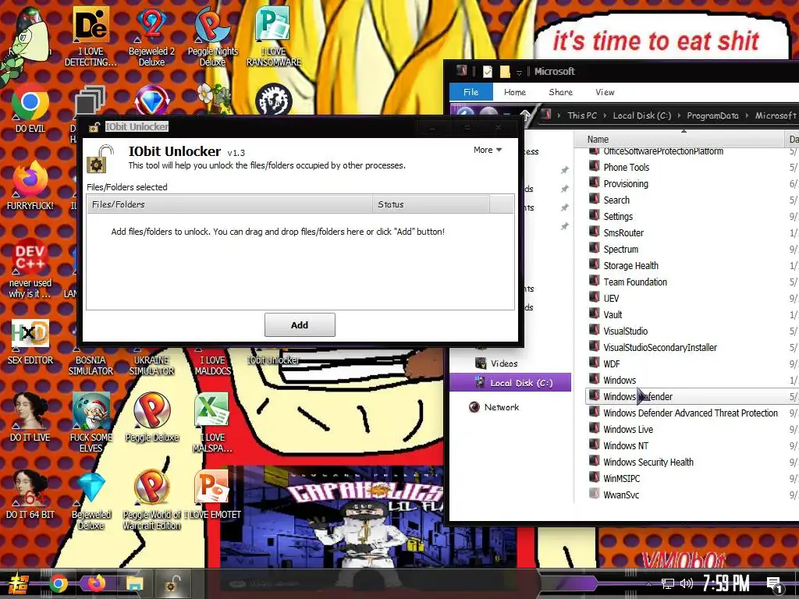This screenshot has height=599, width=799.
Task: Click This PC in the address breadcrumb
Action: tap(582, 115)
